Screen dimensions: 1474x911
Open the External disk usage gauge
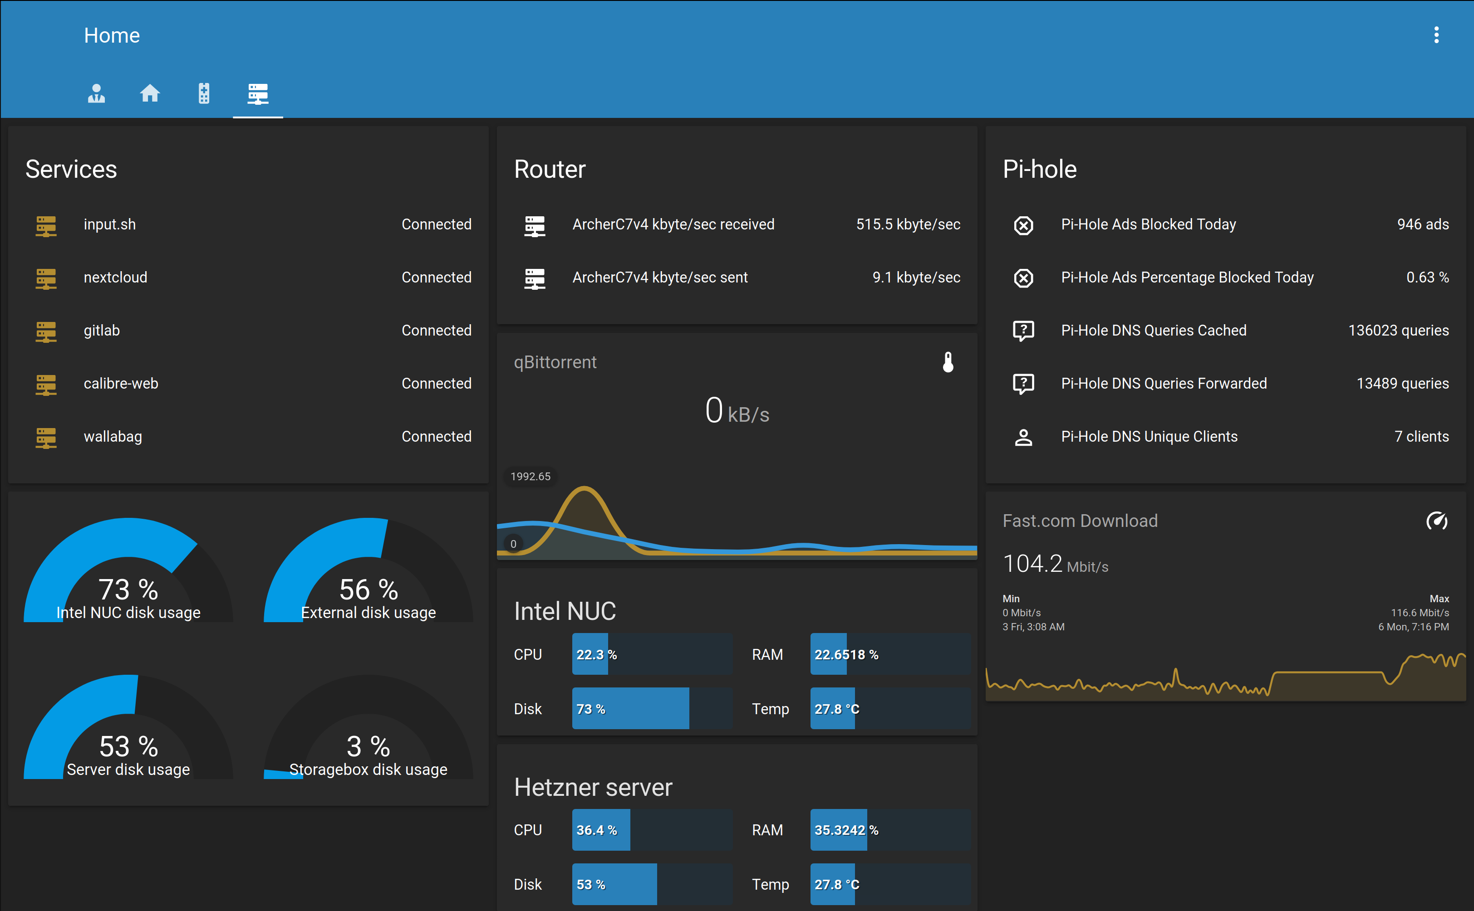pos(368,570)
